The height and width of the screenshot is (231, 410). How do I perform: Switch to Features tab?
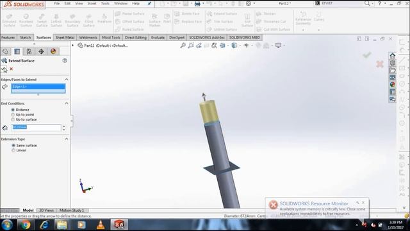pyautogui.click(x=8, y=38)
